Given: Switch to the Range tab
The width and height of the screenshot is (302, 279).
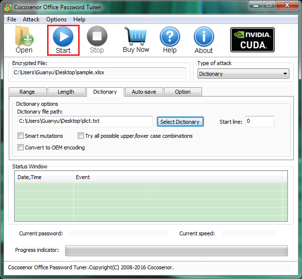Looking at the screenshot, I should pyautogui.click(x=27, y=92).
